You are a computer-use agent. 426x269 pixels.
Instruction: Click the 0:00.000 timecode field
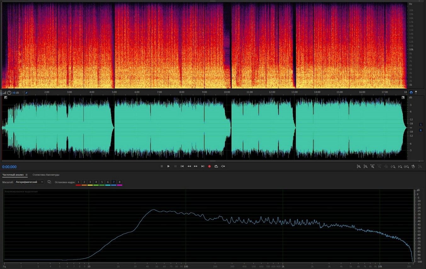[9, 167]
